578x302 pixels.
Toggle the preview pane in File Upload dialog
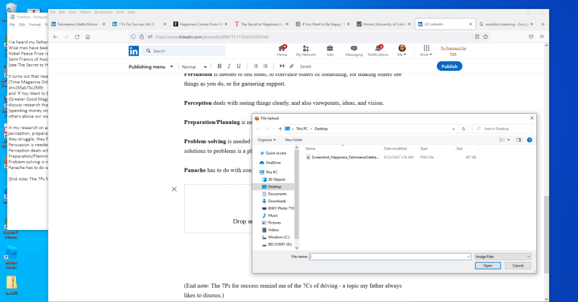[x=518, y=140]
